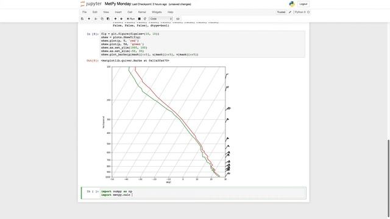Image resolution: width=390 pixels, height=219 pixels.
Task: Move selected cell down arrow
Action: tap(121, 19)
